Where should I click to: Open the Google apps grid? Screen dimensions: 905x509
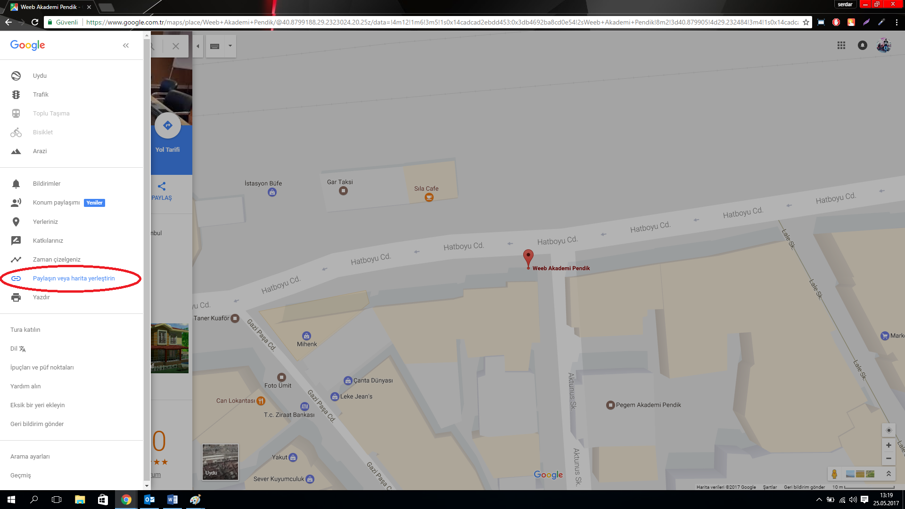(841, 46)
